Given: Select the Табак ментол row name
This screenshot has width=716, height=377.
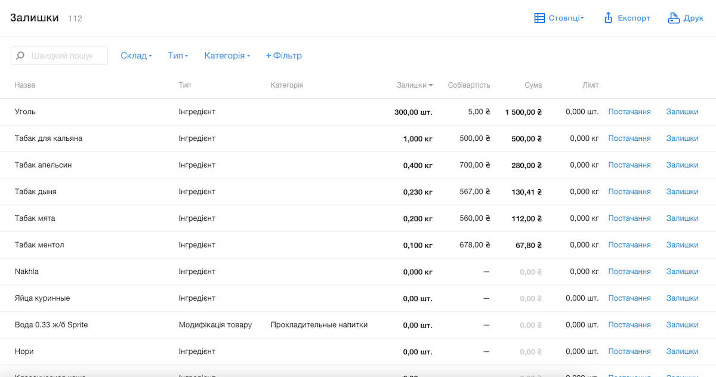Looking at the screenshot, I should [39, 245].
